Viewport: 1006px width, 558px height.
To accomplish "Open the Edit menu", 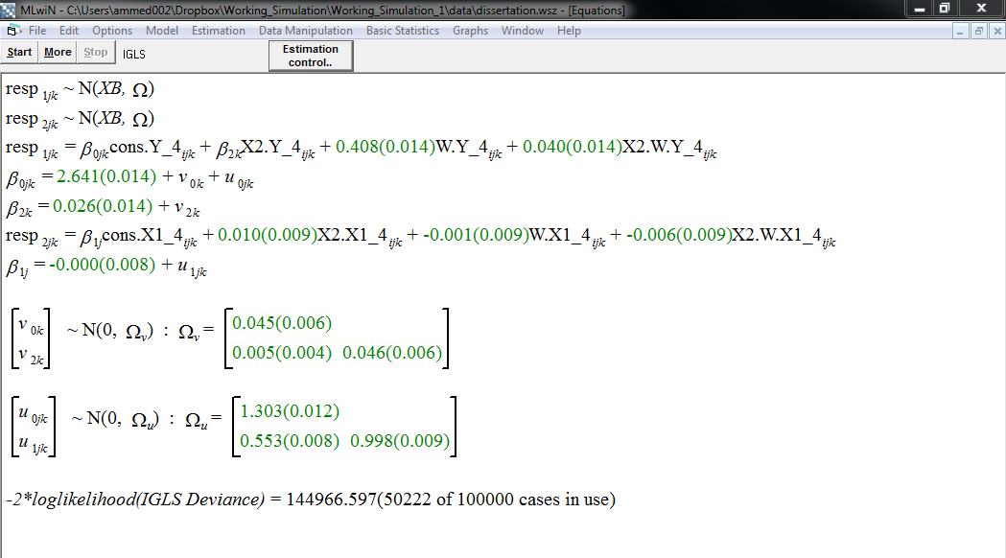I will 69,31.
